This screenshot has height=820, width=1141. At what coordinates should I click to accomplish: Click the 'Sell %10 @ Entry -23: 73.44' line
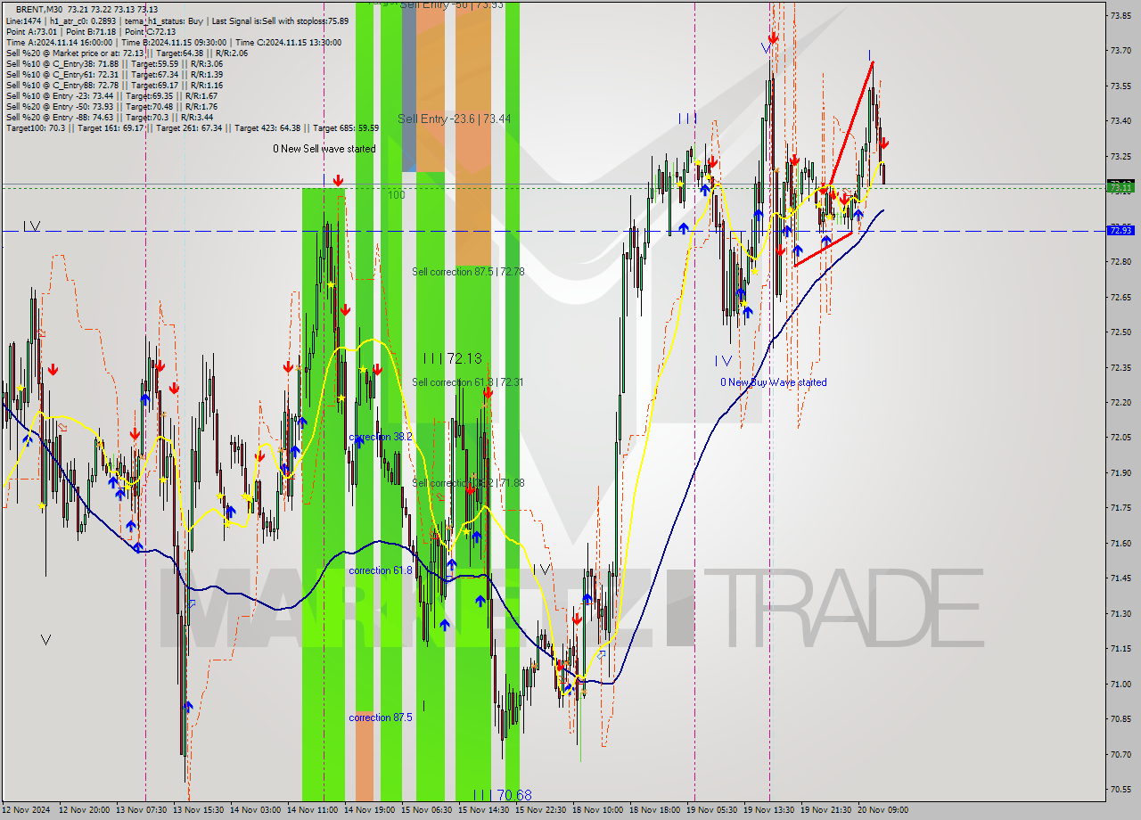pos(112,95)
